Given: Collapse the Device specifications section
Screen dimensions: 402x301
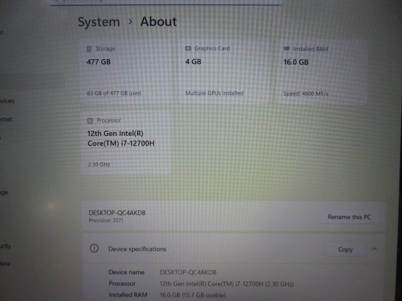Looking at the screenshot, I should point(374,249).
